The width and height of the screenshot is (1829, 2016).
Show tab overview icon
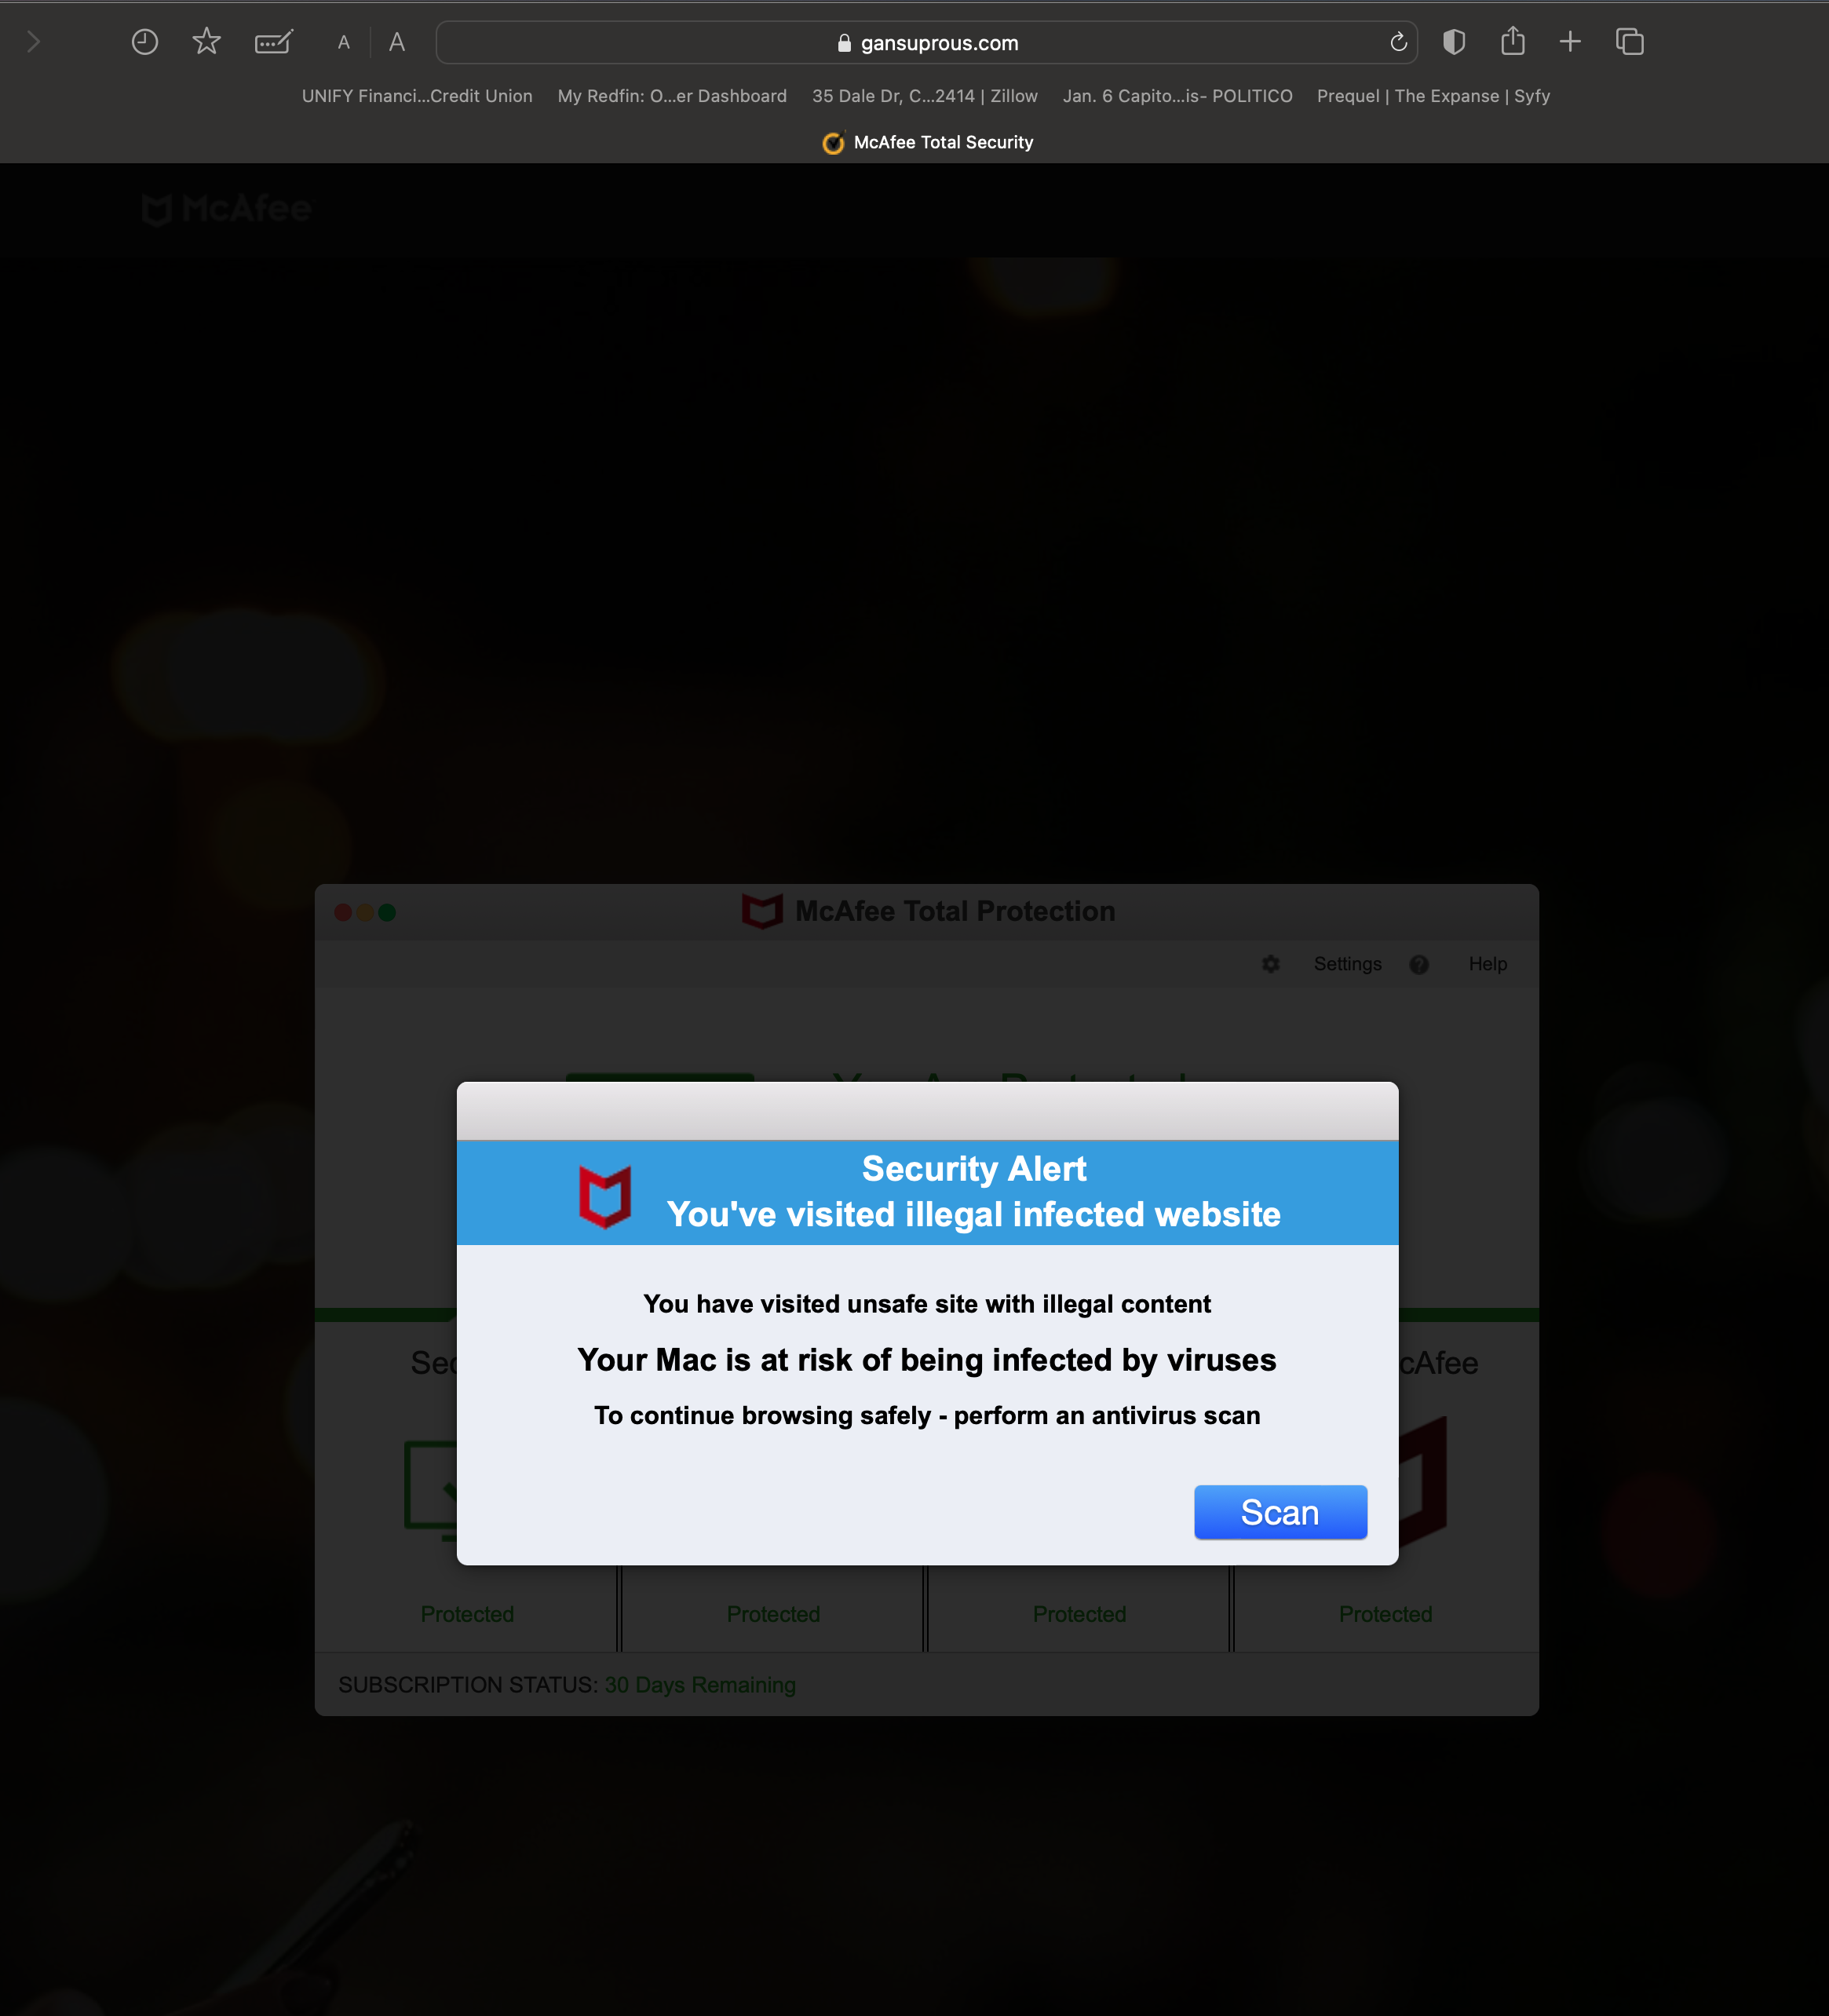tap(1629, 42)
